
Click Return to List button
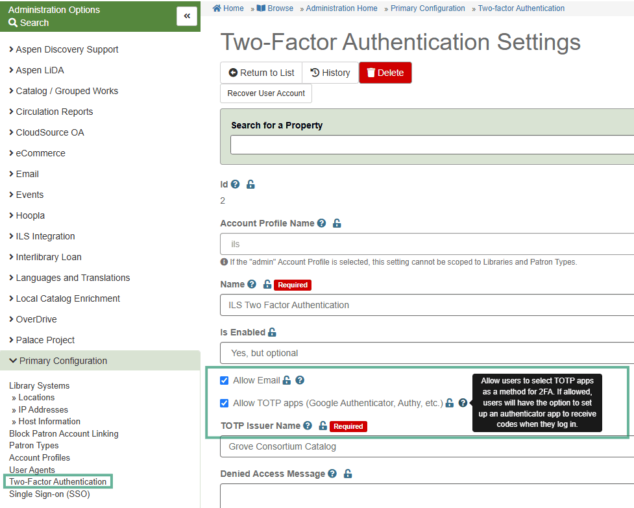point(262,73)
